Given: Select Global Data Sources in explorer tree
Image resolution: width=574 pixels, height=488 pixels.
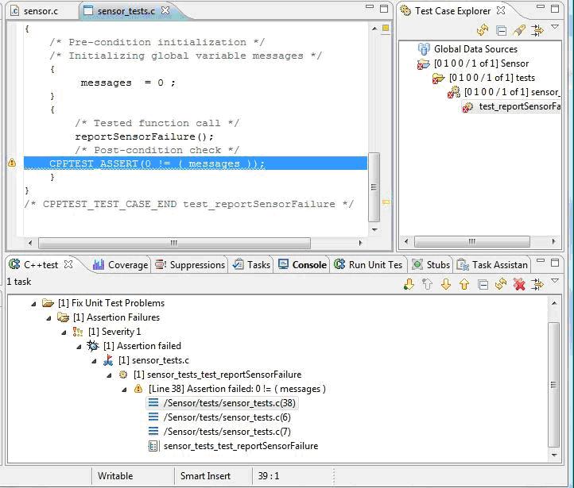Looking at the screenshot, I should click(x=475, y=49).
